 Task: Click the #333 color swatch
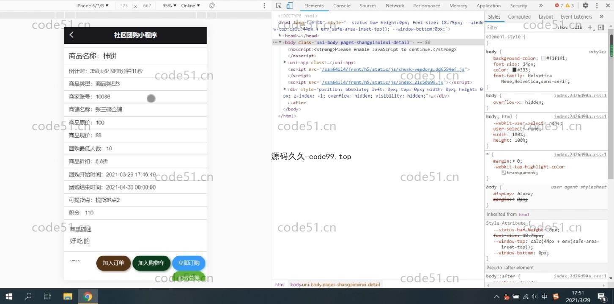click(x=515, y=70)
